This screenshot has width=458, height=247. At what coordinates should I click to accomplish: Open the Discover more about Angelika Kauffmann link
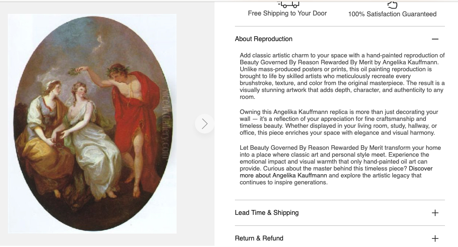click(336, 172)
